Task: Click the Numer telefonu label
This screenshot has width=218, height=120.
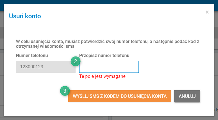Action: click(x=32, y=55)
